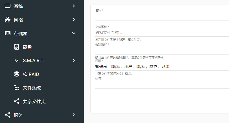
Task: Select the 存储器 menu label
Action: 21,33
